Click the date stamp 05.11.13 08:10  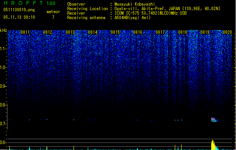click(x=19, y=17)
